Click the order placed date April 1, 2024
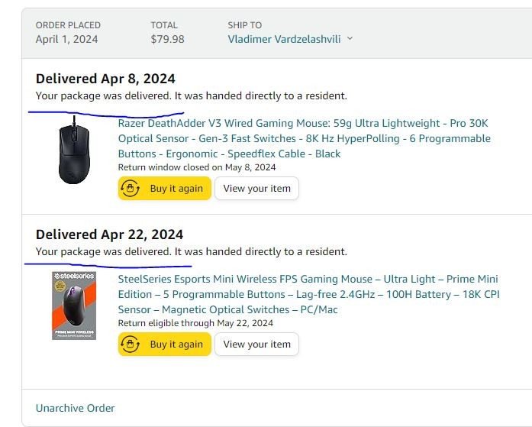This screenshot has height=427, width=532. pos(66,39)
